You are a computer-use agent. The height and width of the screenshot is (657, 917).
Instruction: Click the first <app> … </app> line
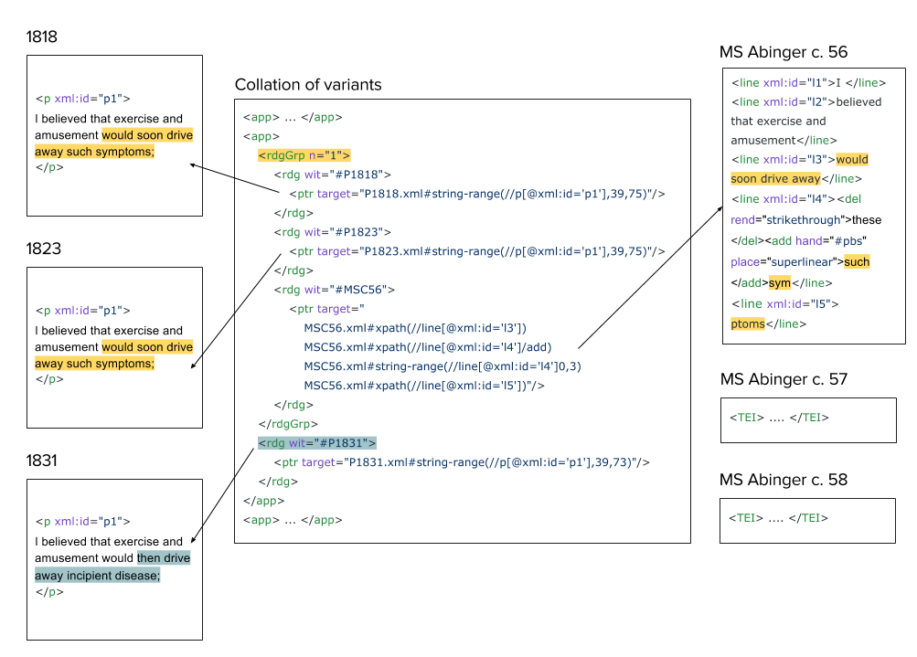pyautogui.click(x=293, y=117)
